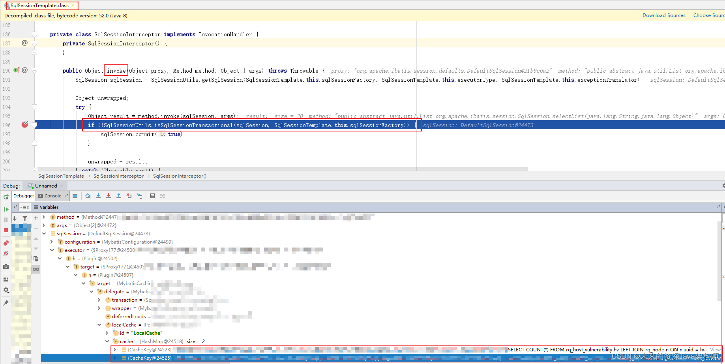Click the Step Out icon
Viewport: 725px width, 364px height.
pyautogui.click(x=118, y=195)
